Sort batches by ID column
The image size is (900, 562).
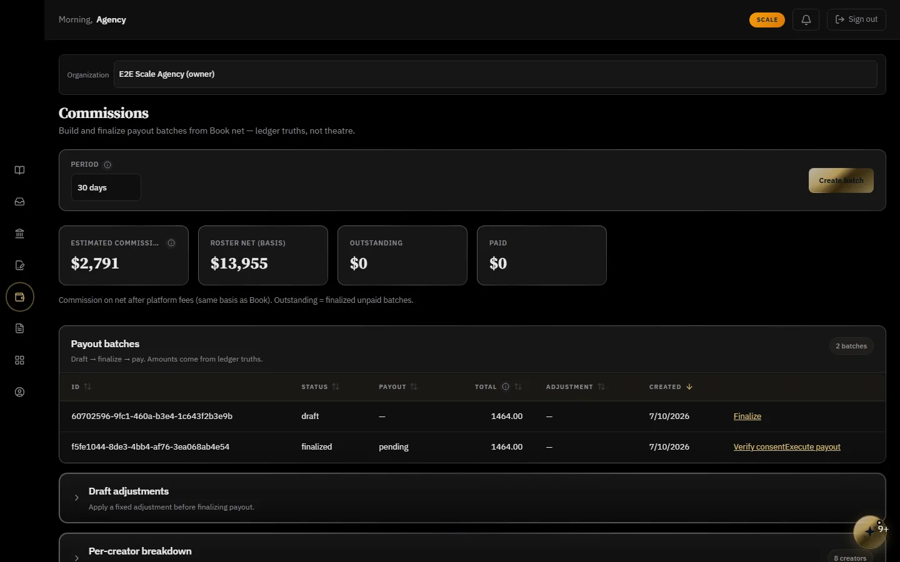tap(81, 387)
